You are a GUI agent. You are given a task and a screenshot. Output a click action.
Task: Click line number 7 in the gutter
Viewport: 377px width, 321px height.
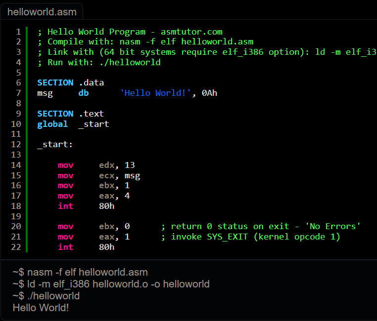[18, 93]
